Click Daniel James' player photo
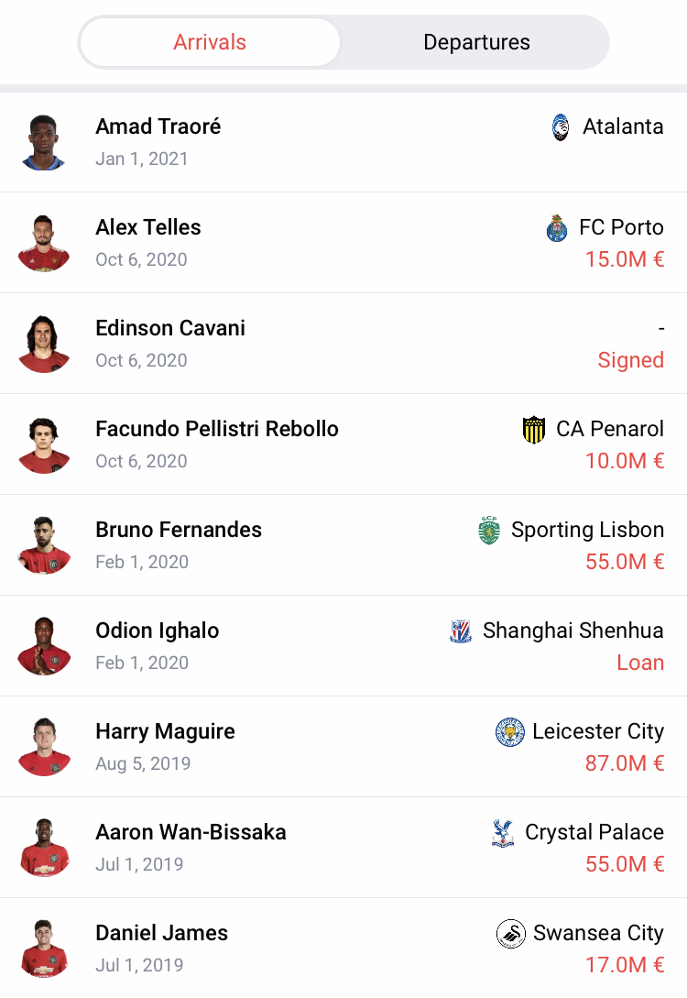Image resolution: width=687 pixels, height=998 pixels. (44, 949)
